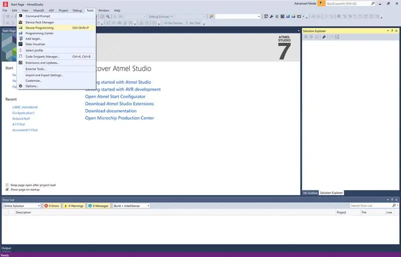Image resolution: width=401 pixels, height=257 pixels.
Task: Open the VAssistX menu
Action: tap(39, 11)
